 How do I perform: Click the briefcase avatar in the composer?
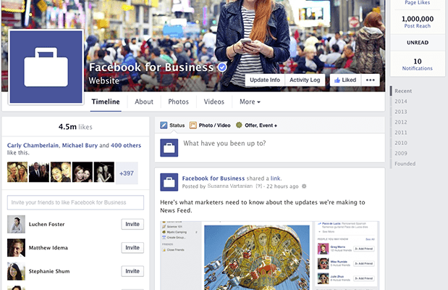point(169,148)
